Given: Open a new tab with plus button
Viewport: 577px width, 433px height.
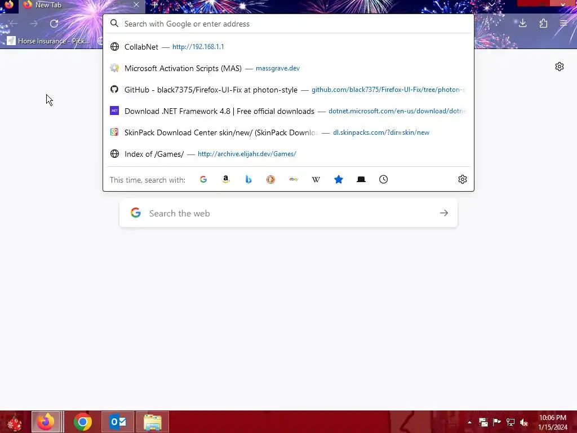Looking at the screenshot, I should click(155, 5).
